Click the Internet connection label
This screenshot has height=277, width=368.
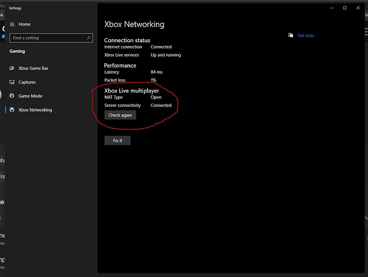[123, 47]
